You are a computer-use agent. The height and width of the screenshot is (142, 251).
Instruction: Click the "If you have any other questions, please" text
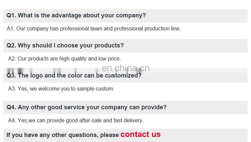tap(63, 135)
